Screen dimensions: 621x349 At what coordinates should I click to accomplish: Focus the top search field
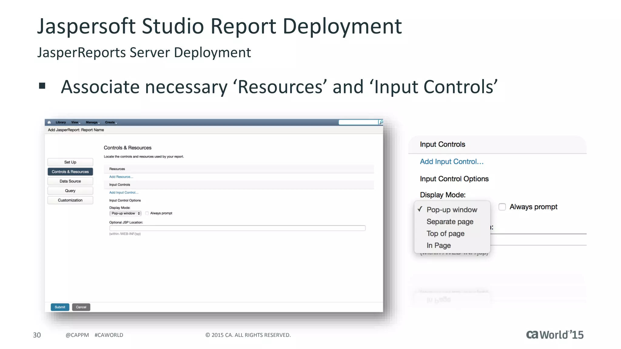click(358, 122)
